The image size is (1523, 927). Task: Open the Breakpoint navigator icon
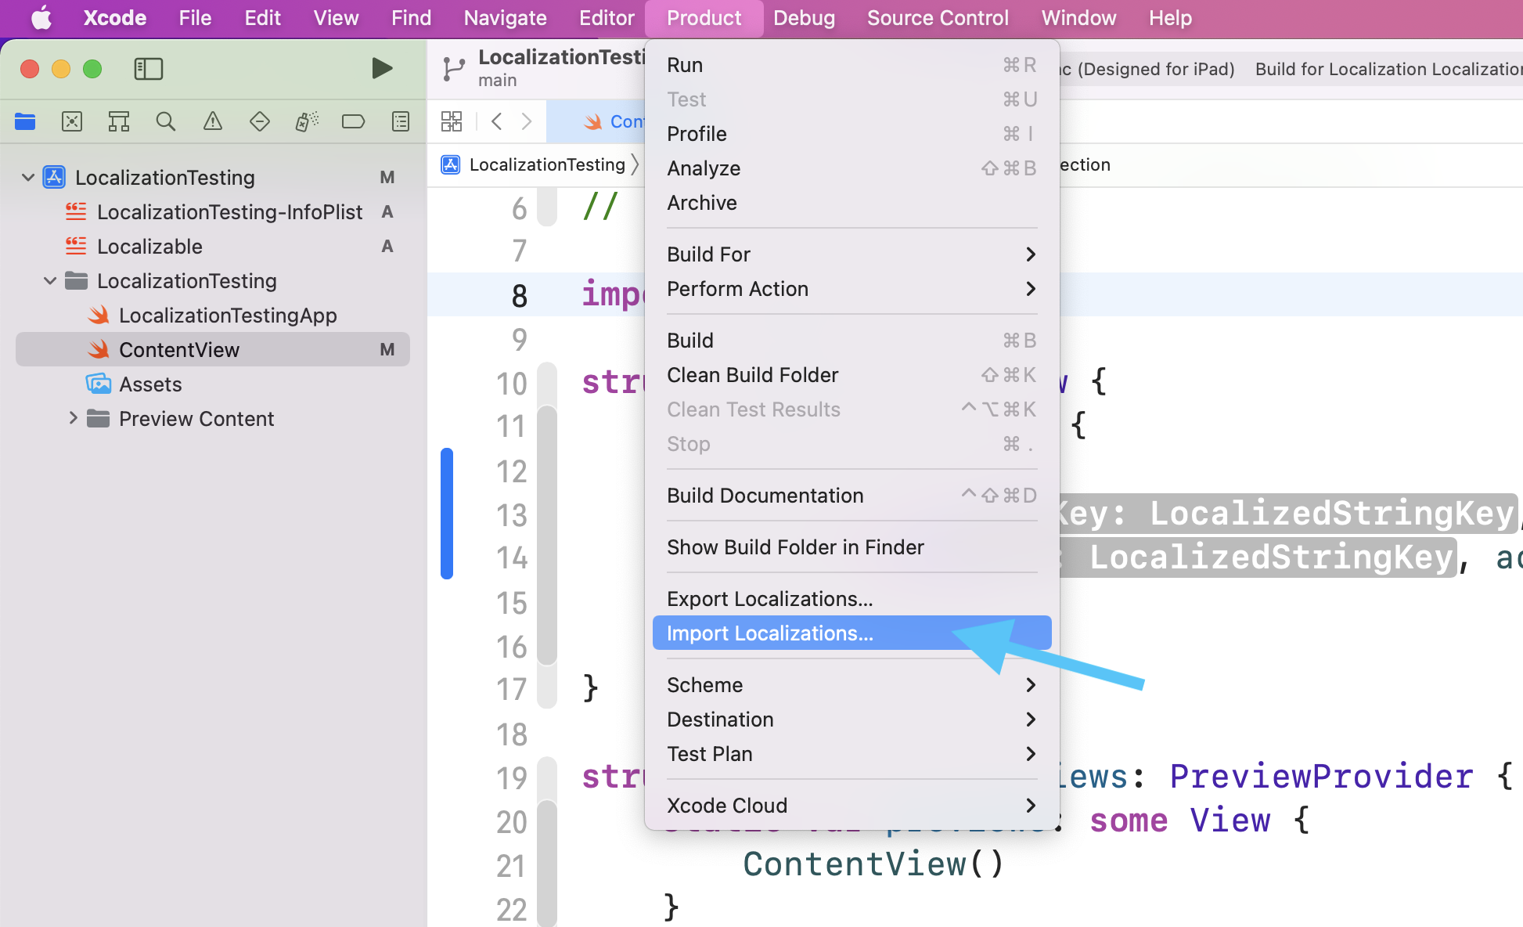click(x=354, y=121)
